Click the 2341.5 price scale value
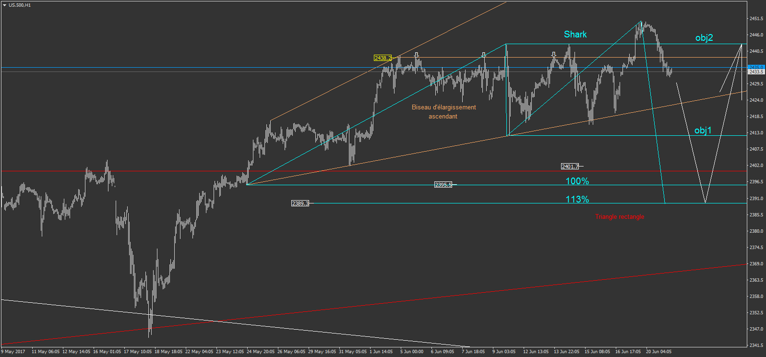 coord(756,345)
